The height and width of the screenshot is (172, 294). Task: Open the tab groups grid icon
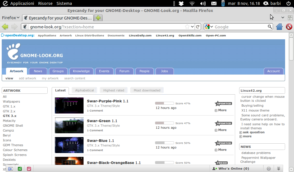coord(290,17)
